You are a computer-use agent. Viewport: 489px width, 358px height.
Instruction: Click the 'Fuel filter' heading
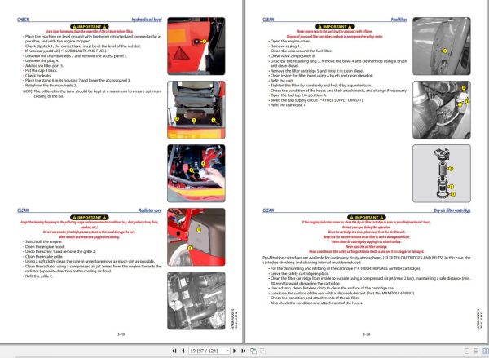coord(399,20)
